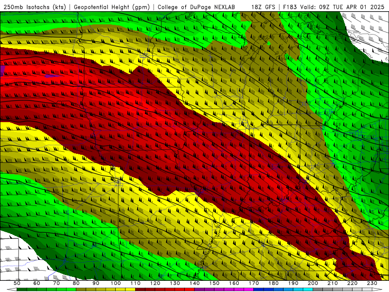Click the 160 knot legend label
The image size is (389, 292).
tap(234, 283)
